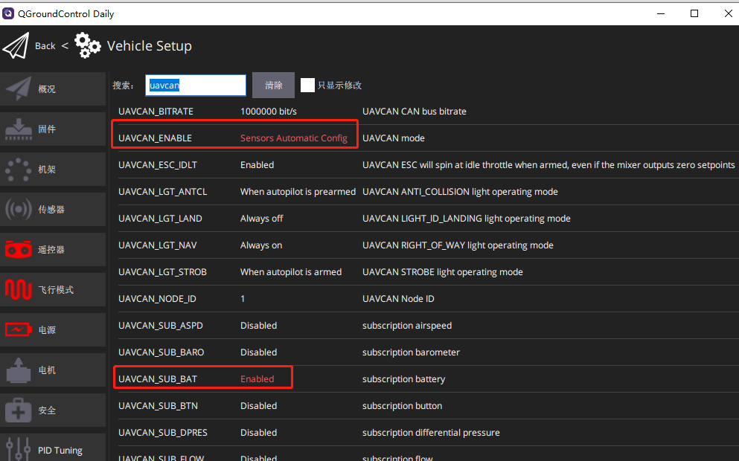Viewport: 739px width, 461px height.
Task: Click the UAVCAN STROBE light operating mode description
Action: (x=443, y=272)
